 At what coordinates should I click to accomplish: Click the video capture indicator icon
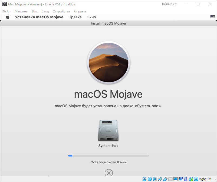point(180,179)
